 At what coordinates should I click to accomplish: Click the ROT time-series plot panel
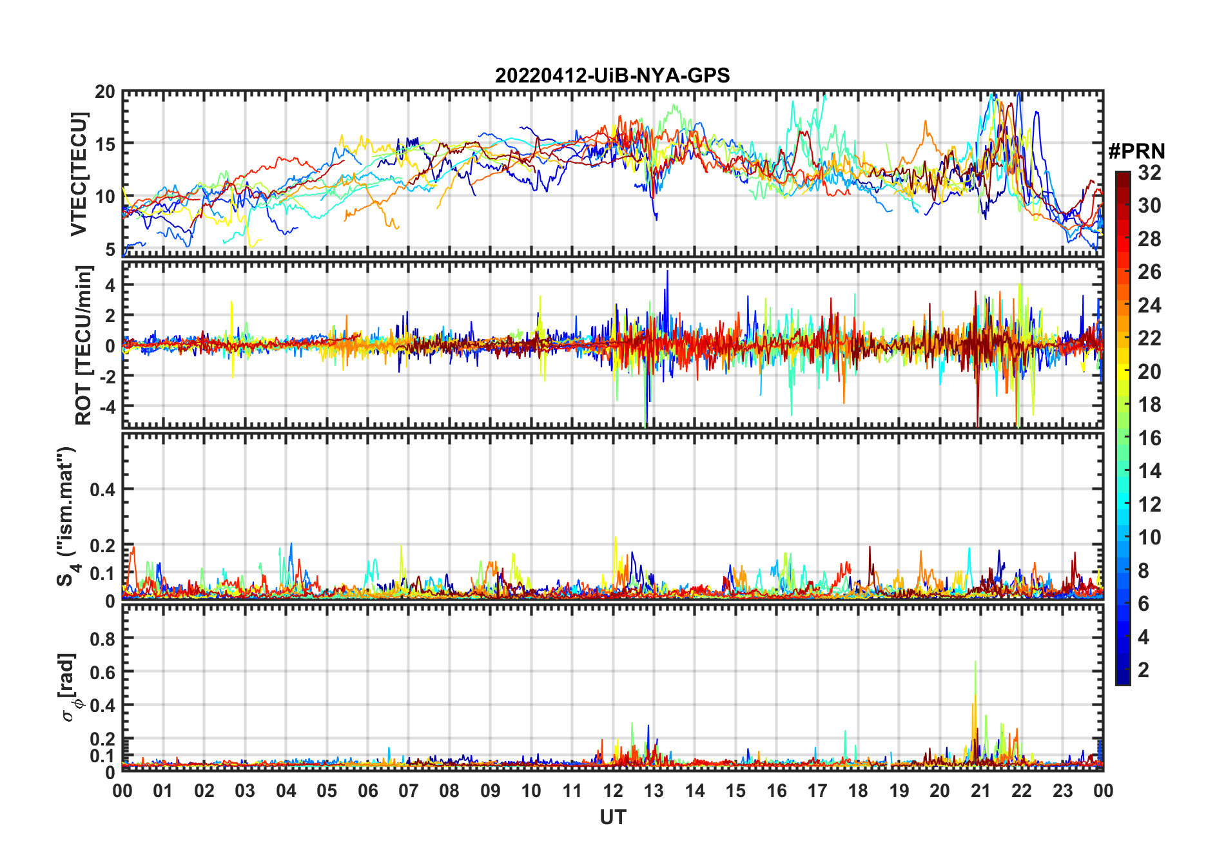tap(612, 345)
